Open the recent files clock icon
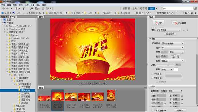 pos(17,9)
